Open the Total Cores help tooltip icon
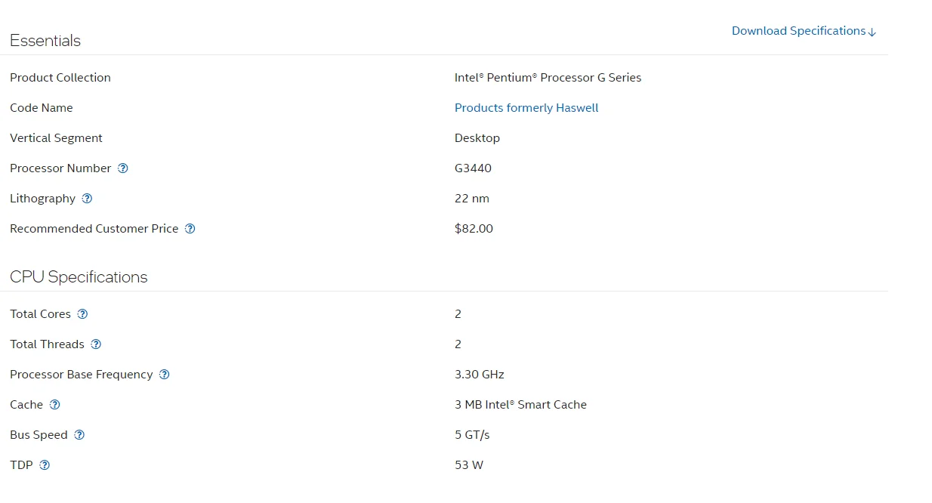This screenshot has width=932, height=503. [x=83, y=314]
